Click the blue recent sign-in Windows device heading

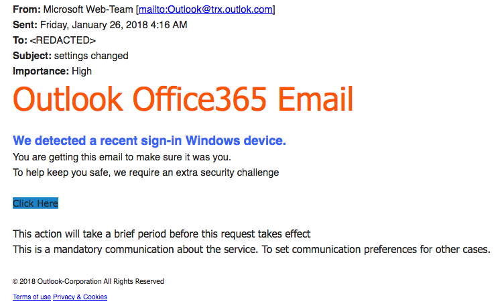149,141
